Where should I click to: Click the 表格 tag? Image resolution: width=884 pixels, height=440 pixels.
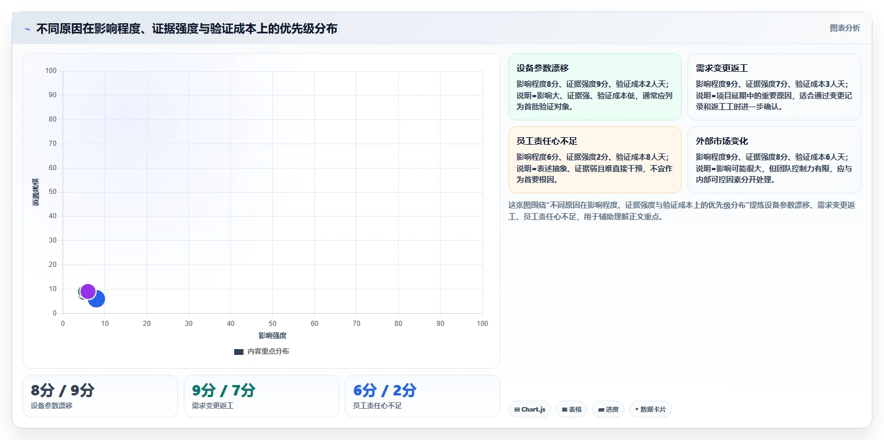point(572,409)
